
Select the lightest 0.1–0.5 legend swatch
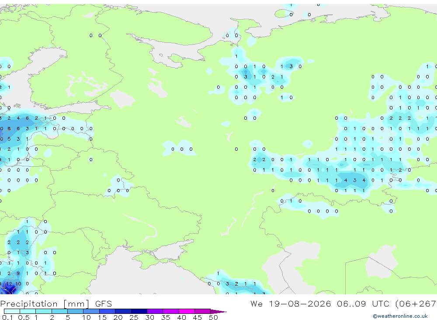click(12, 311)
